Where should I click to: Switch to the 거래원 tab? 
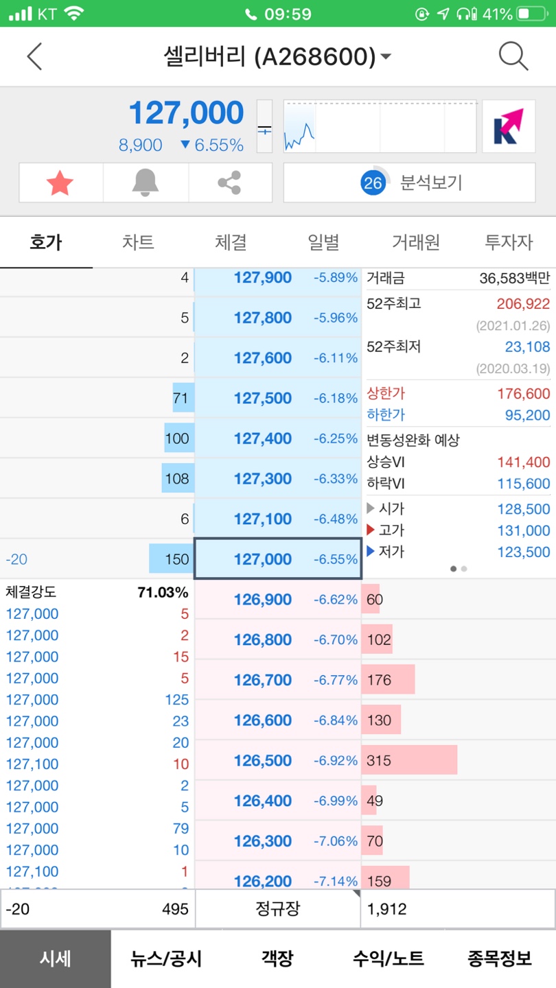(416, 242)
